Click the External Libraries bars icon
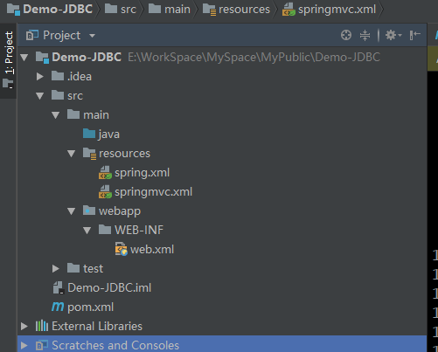 [x=42, y=326]
